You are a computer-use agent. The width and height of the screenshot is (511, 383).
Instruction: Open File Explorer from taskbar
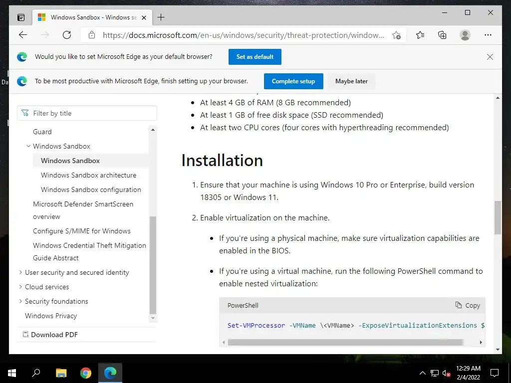pos(61,373)
